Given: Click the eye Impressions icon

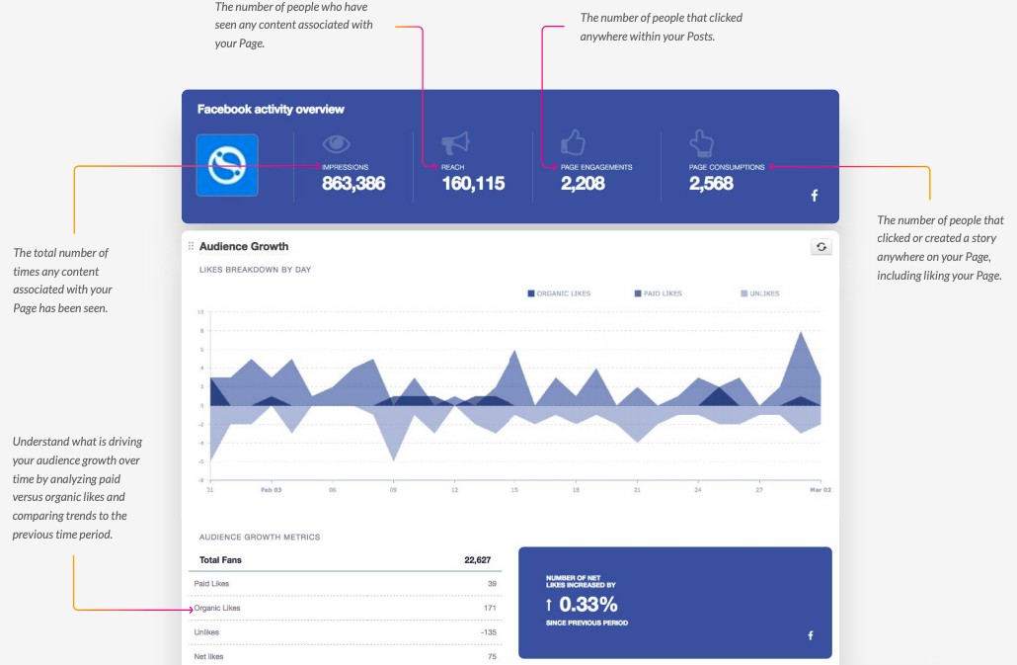Looking at the screenshot, I should click(x=337, y=143).
